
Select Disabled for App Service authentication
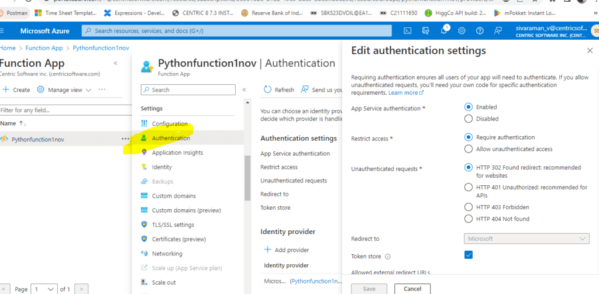tap(469, 119)
